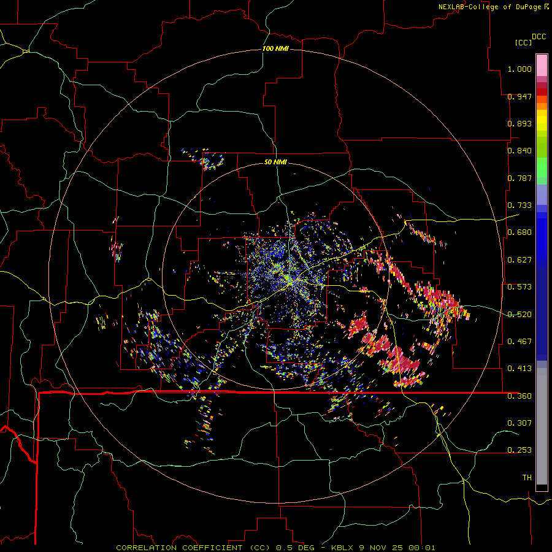Click the [CC] unit label

(523, 42)
